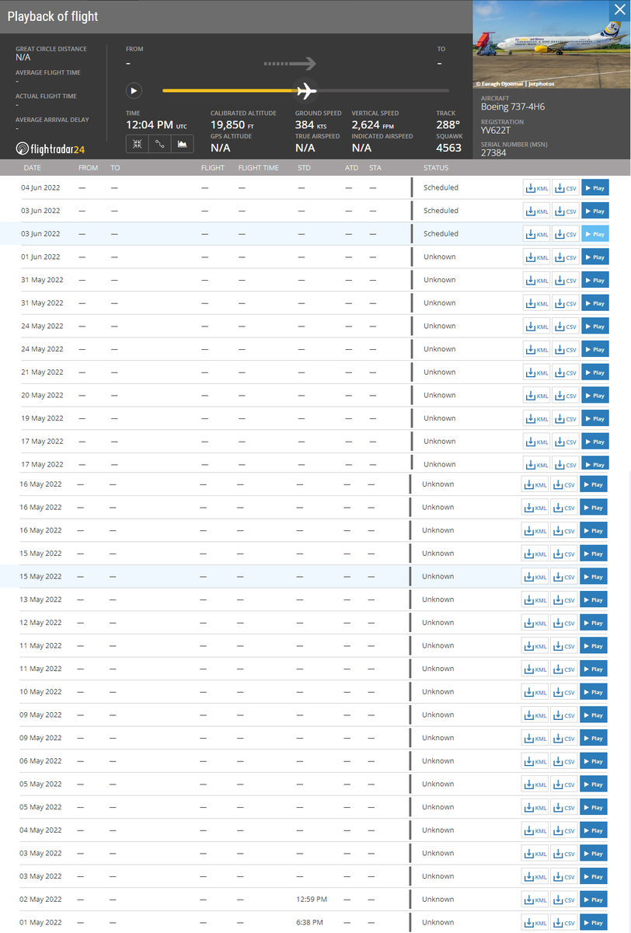Screen dimensions: 631x933
Task: Click the FLIGHT TIME column header
Action: 259,168
